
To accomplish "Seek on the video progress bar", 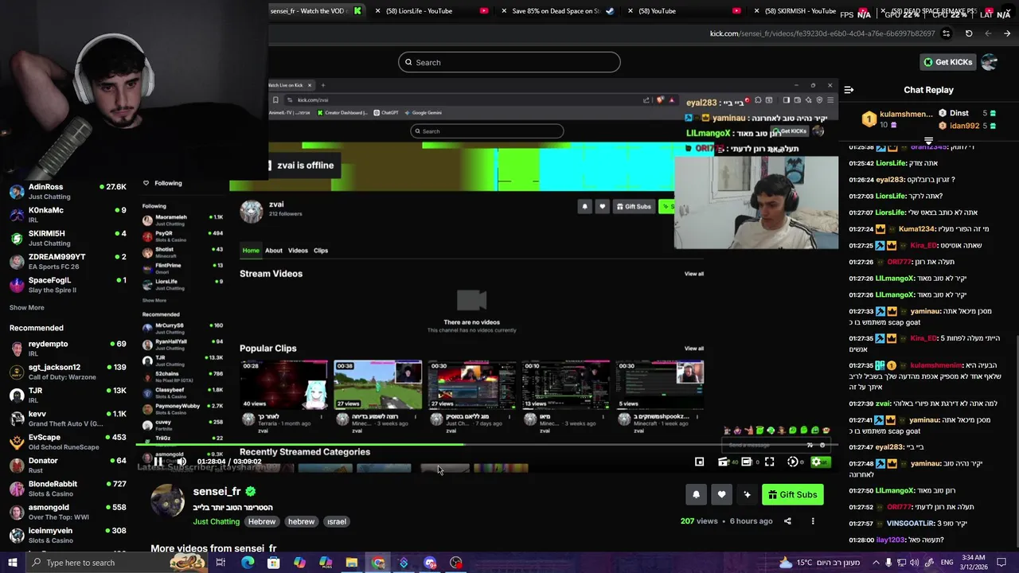I will pyautogui.click(x=486, y=446).
